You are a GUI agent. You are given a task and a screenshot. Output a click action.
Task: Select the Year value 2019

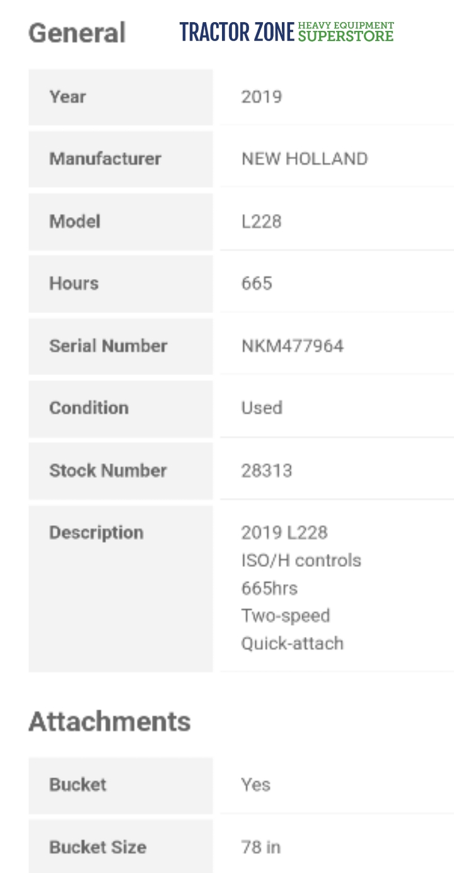click(x=261, y=97)
